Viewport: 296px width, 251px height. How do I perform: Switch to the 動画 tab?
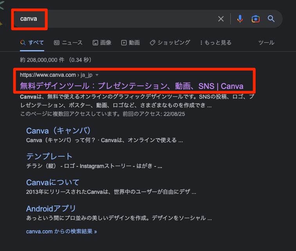pyautogui.click(x=131, y=43)
